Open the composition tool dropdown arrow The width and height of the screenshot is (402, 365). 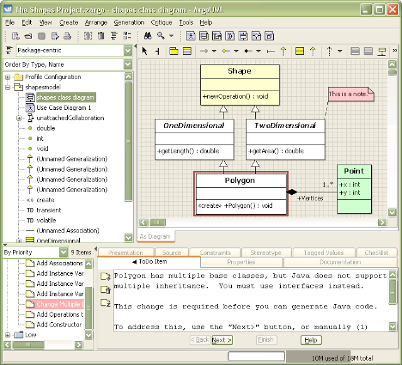(x=259, y=51)
